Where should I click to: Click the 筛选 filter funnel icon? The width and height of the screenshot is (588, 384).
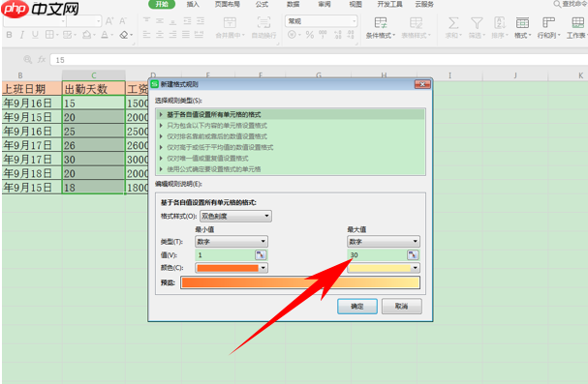click(477, 23)
